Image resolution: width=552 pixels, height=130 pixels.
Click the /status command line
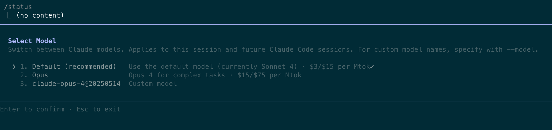(18, 7)
